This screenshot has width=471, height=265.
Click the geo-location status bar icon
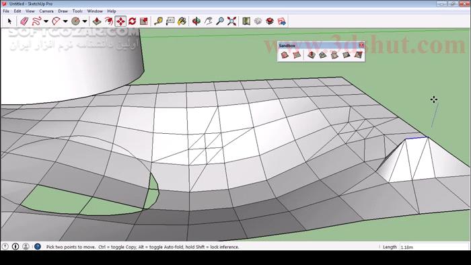pos(5,246)
